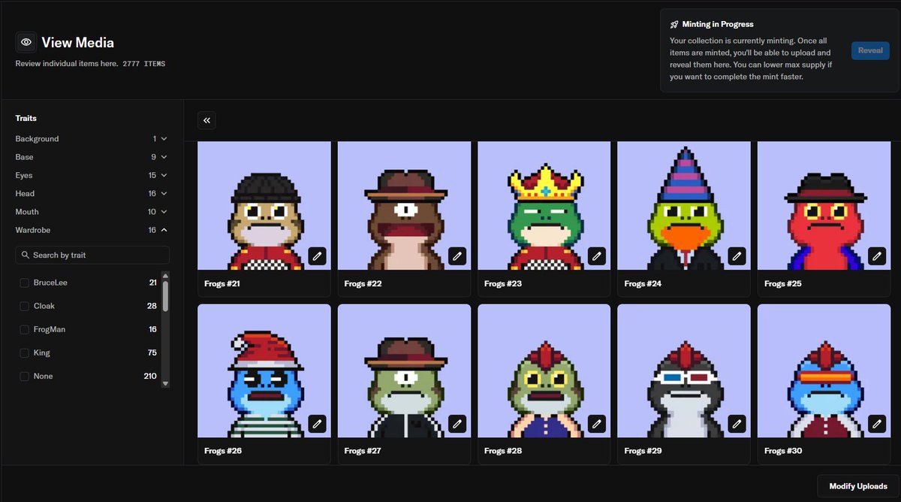Click the trait list scroll-down arrow
Screen dimensions: 901x502
[165, 383]
